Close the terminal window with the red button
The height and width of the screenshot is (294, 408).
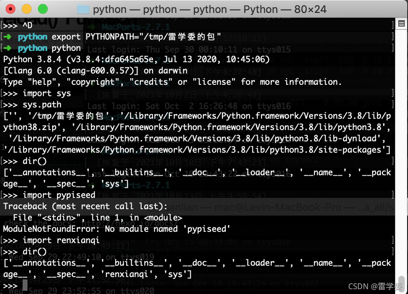point(11,9)
